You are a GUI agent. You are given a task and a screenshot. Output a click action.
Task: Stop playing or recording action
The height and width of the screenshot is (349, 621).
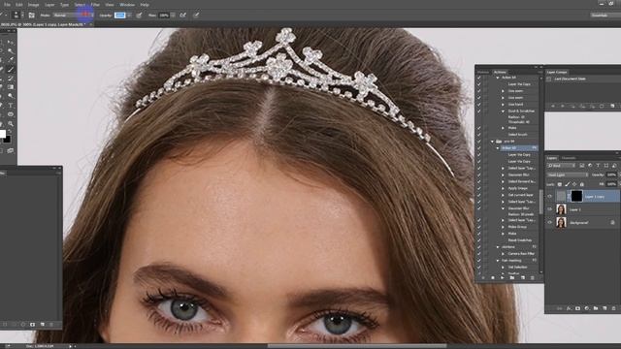point(483,278)
